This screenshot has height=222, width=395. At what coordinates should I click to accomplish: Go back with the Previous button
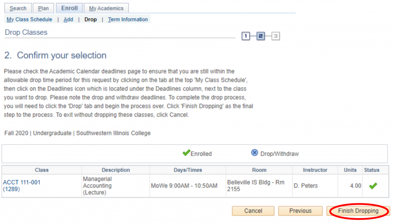[x=300, y=211]
